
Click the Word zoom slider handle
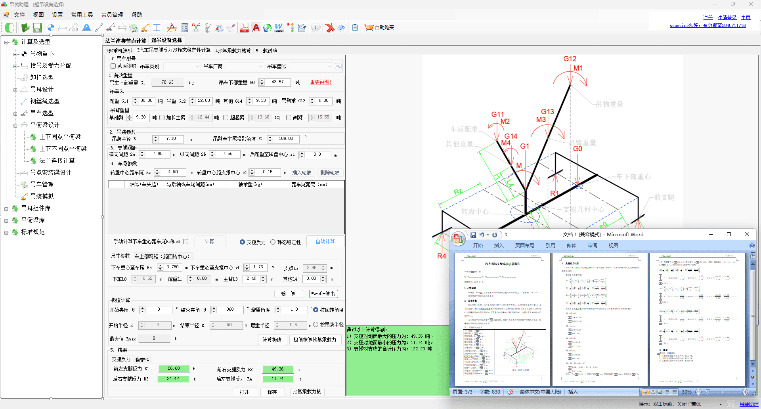707,392
